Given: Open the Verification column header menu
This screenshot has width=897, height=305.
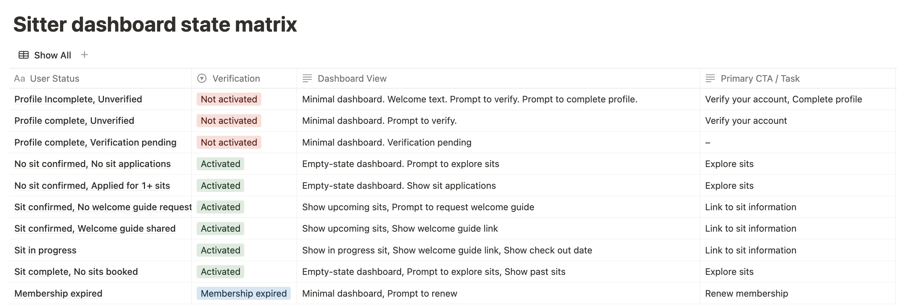Looking at the screenshot, I should (236, 78).
